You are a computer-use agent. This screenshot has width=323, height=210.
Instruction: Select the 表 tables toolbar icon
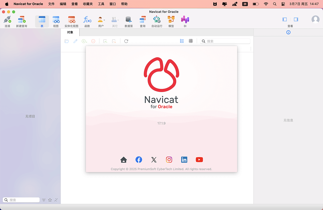click(x=42, y=22)
